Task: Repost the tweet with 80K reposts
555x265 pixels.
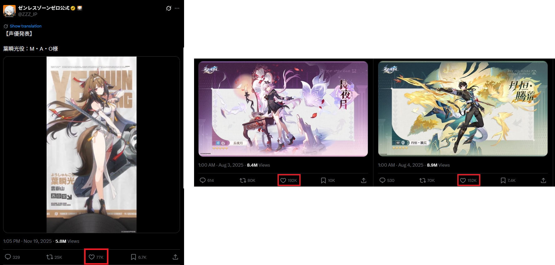Action: click(x=247, y=180)
